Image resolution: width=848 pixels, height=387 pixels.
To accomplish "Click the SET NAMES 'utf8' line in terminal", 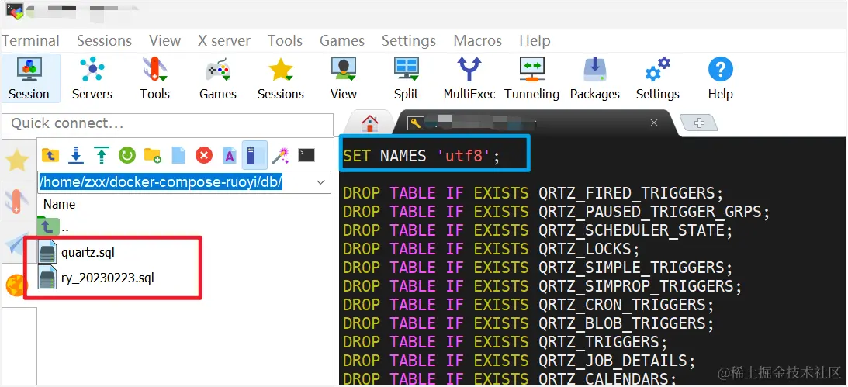I will pyautogui.click(x=422, y=156).
